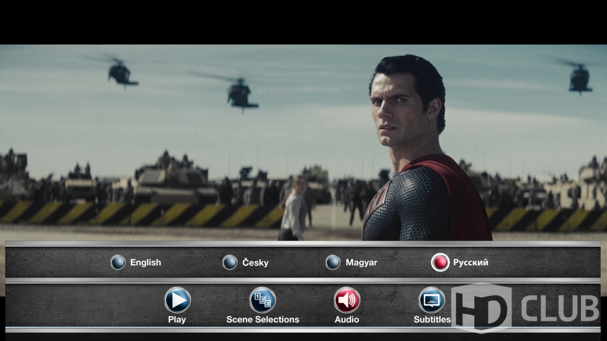Click the "Scene Selections" text label
Image resolution: width=607 pixels, height=341 pixels.
(263, 319)
